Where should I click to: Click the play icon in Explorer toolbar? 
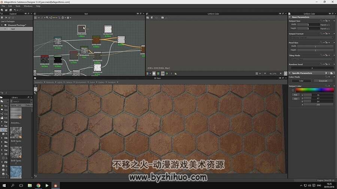click(x=6, y=18)
